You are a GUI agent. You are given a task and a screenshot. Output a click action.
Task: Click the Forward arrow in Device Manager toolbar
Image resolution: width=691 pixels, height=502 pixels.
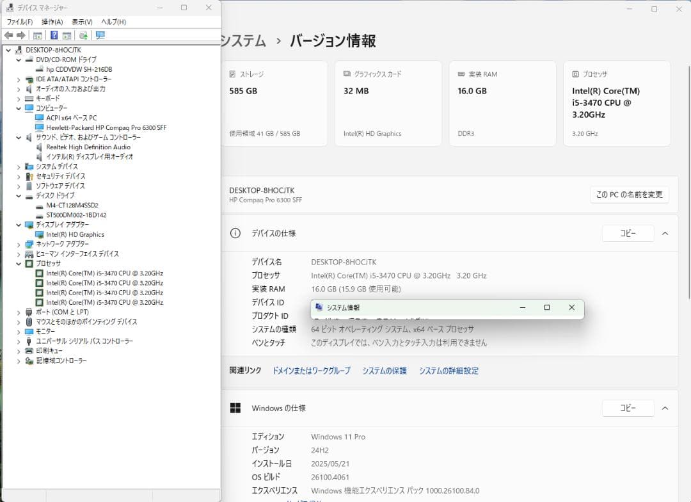(20, 35)
